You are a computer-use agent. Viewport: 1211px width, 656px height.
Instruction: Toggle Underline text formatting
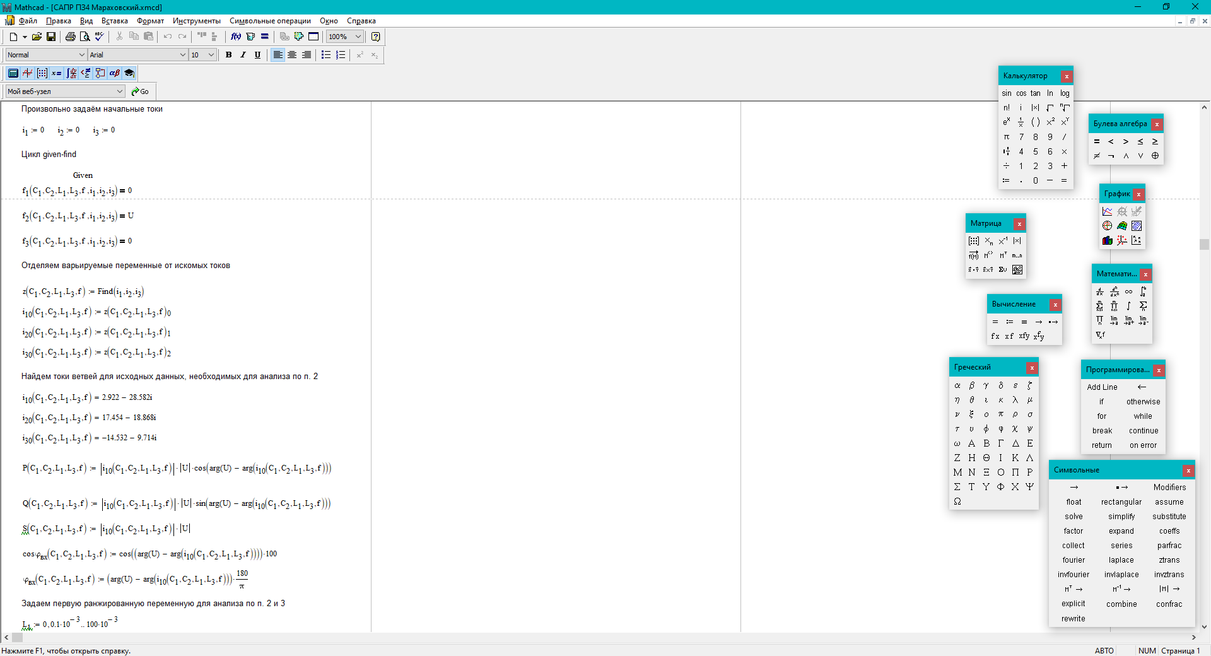(257, 55)
